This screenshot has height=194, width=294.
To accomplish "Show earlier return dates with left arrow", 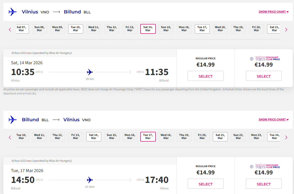I will [x=10, y=138].
